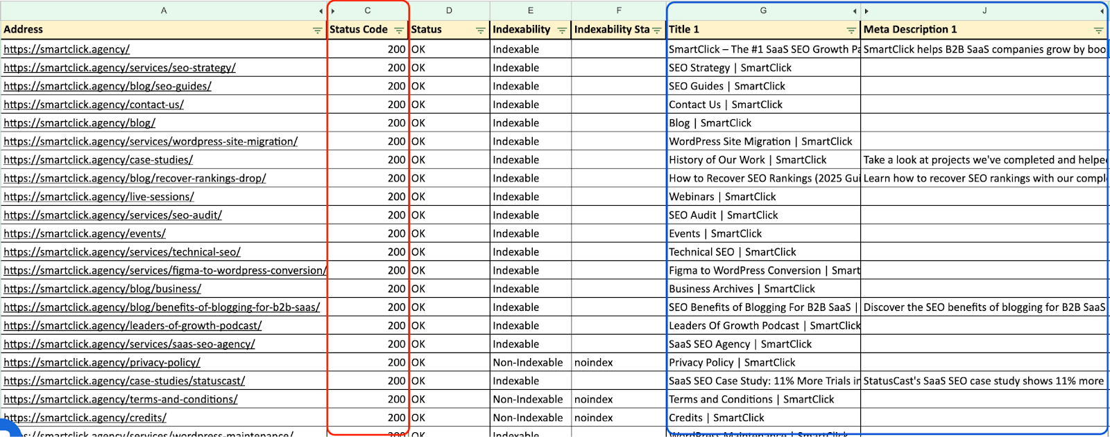Open the case-studies/statuscast link

pos(124,381)
